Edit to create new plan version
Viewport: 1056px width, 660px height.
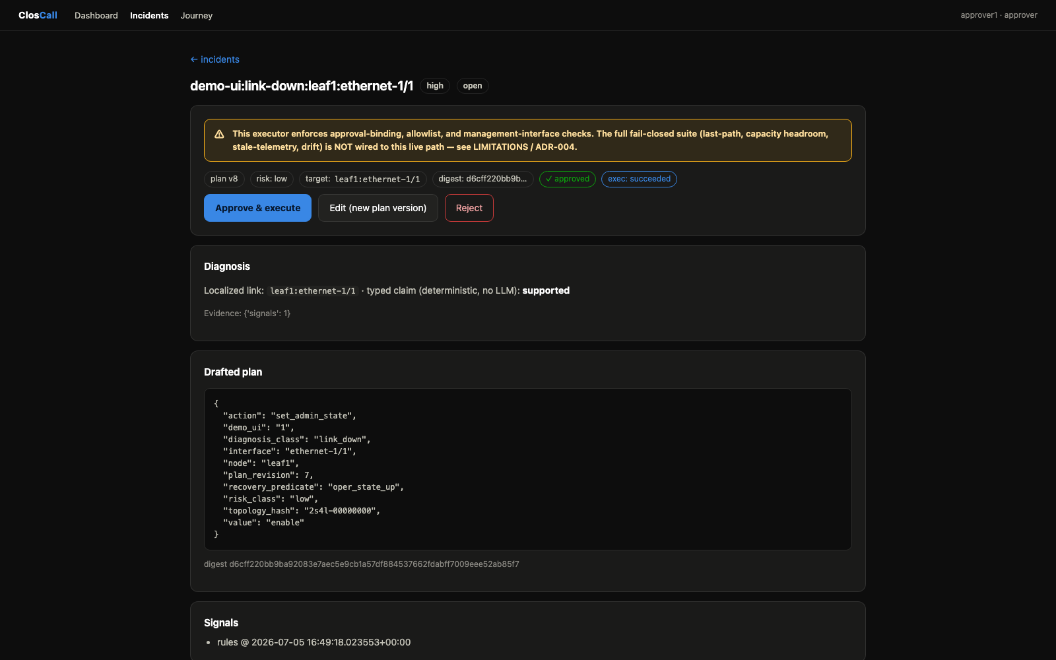click(x=378, y=208)
